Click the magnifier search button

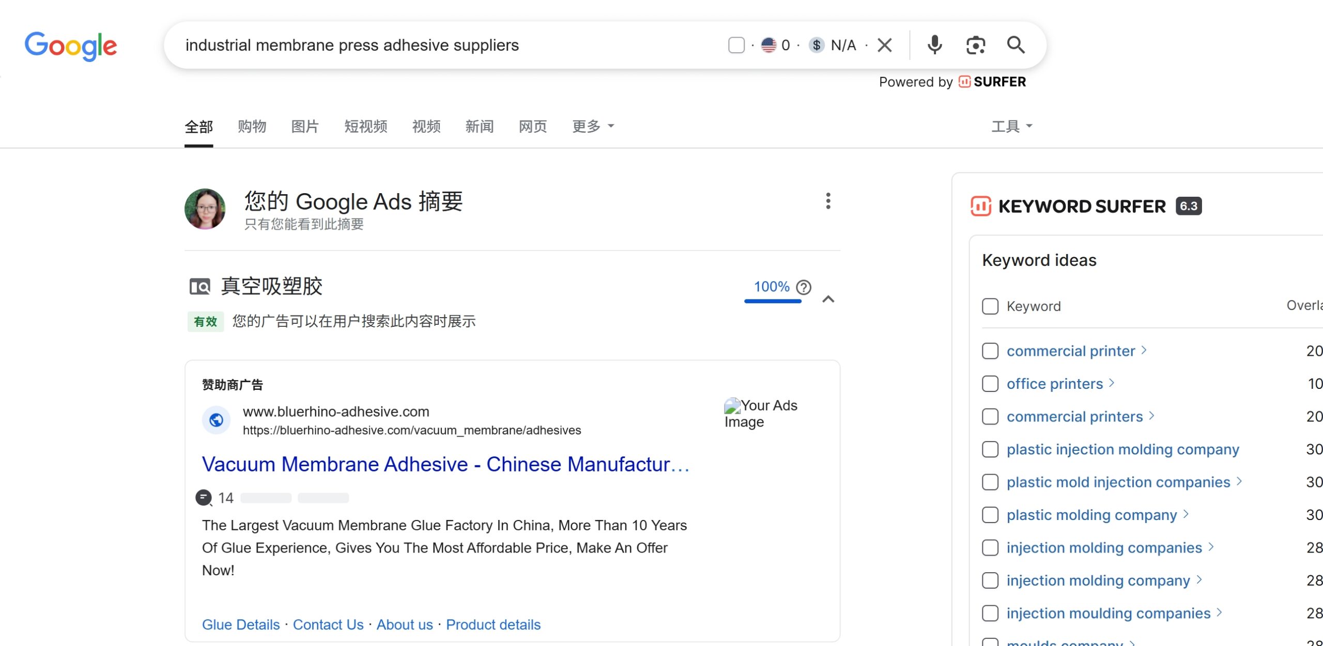point(1016,45)
